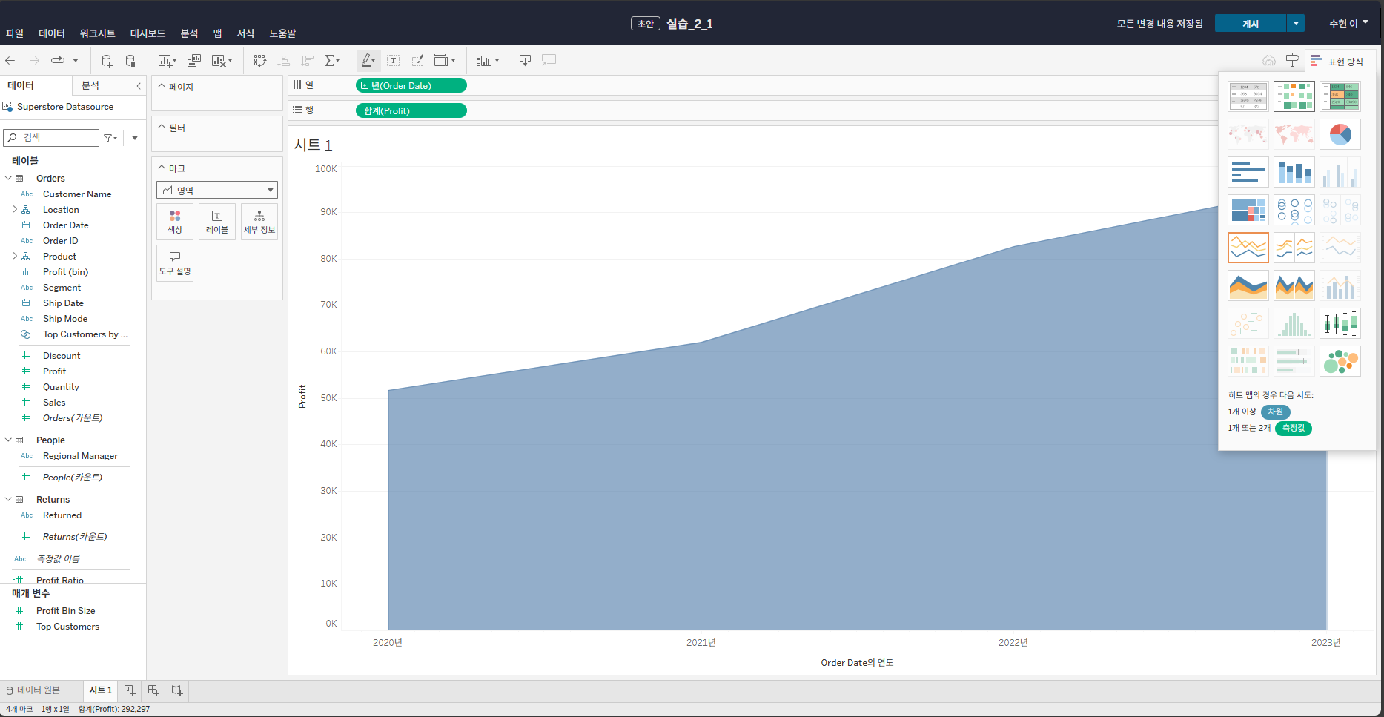
Task: Click the swap rows and columns icon
Action: point(259,61)
